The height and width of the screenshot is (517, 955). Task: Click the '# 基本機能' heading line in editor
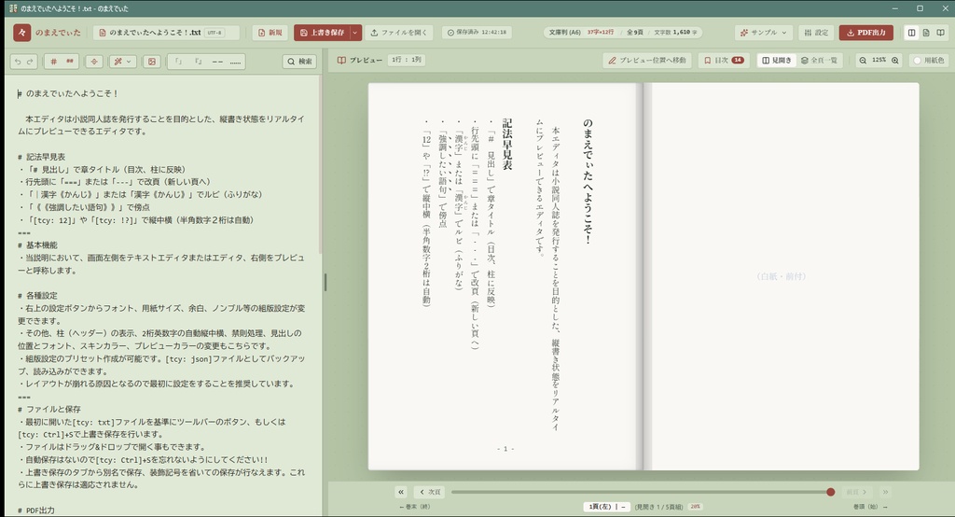pos(37,245)
